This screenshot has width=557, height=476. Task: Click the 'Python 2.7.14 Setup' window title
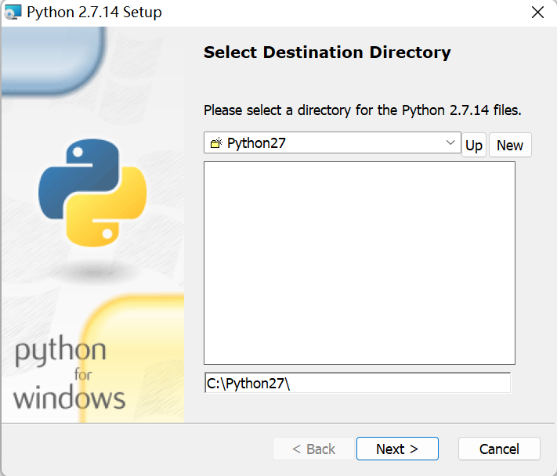tap(95, 13)
